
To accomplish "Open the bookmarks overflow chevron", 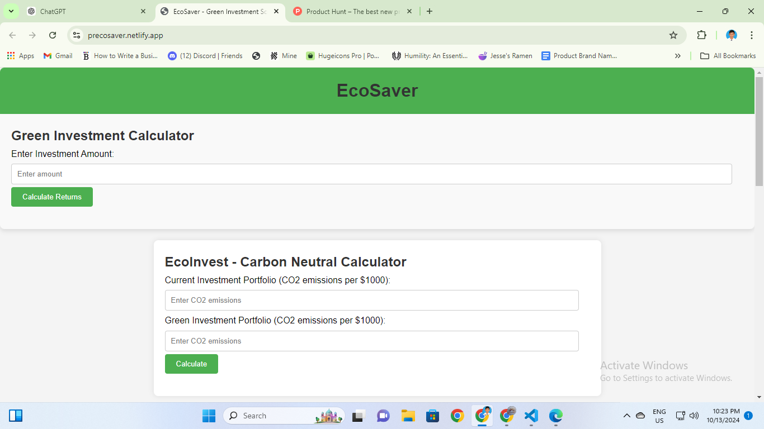I will click(677, 55).
